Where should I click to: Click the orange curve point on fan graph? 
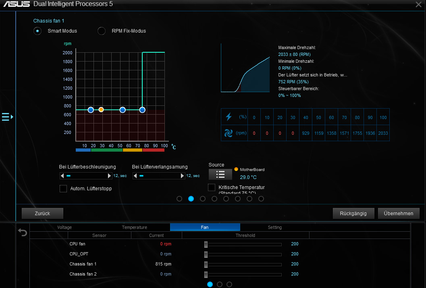click(x=101, y=109)
